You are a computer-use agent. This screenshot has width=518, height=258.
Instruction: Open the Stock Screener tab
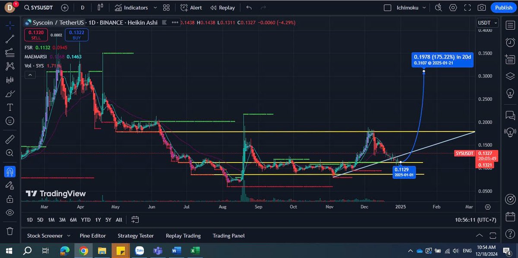(x=44, y=236)
